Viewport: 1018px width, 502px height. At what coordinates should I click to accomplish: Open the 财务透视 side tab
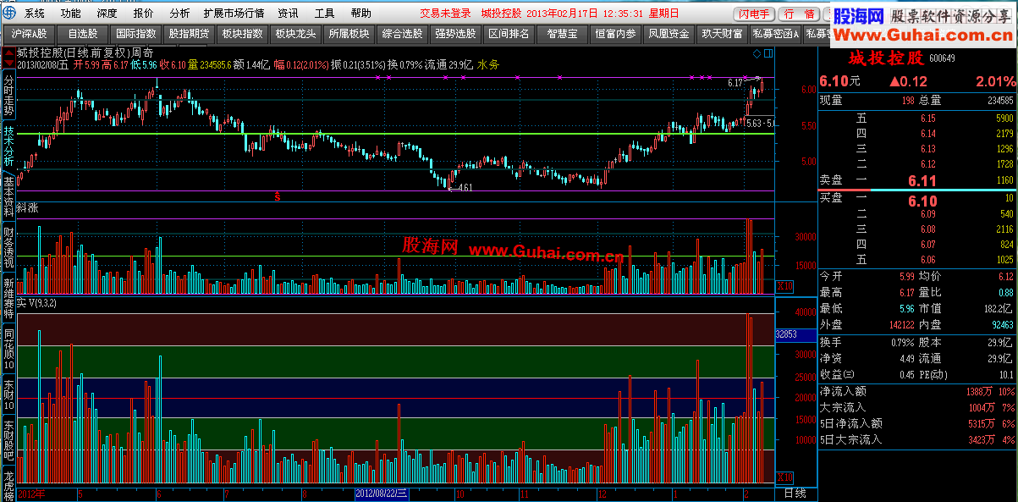8,246
